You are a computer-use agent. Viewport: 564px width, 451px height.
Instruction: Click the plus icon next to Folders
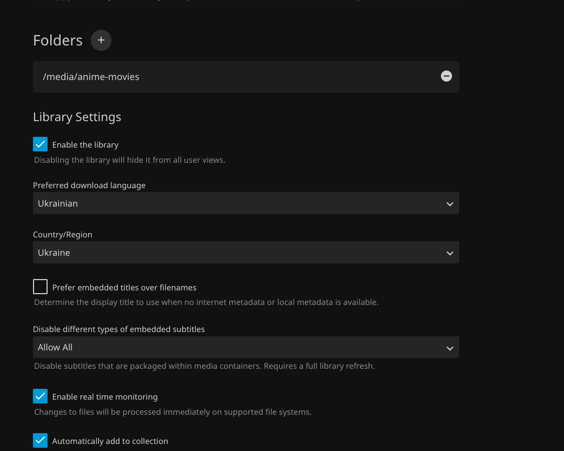point(101,41)
